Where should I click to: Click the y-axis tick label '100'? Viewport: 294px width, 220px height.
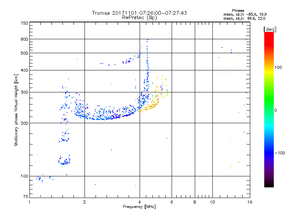tap(25, 176)
